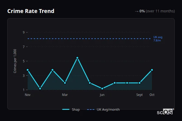Click the y-axis value 5

[x=24, y=61]
